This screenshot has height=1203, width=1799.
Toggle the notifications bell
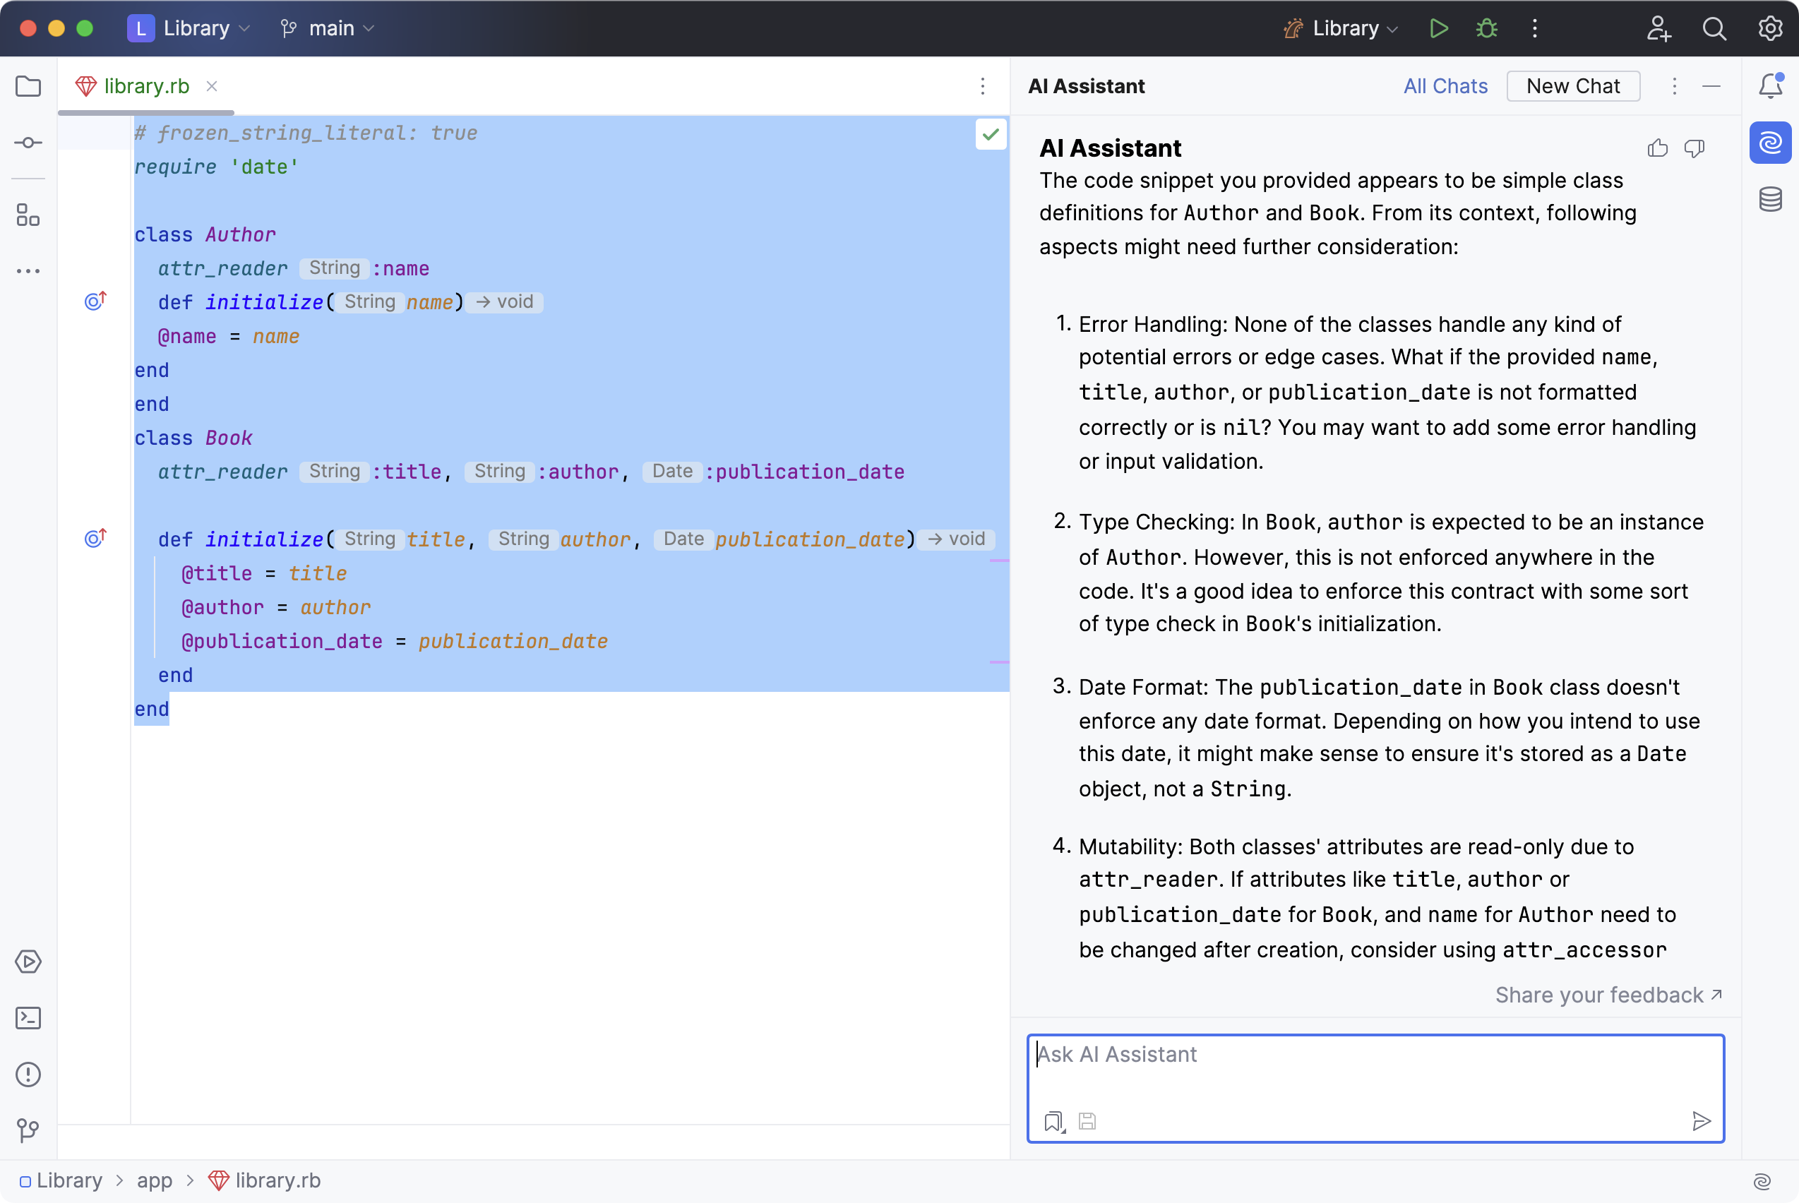1770,86
